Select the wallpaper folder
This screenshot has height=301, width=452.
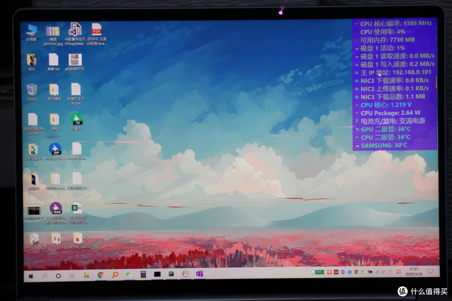33,152
